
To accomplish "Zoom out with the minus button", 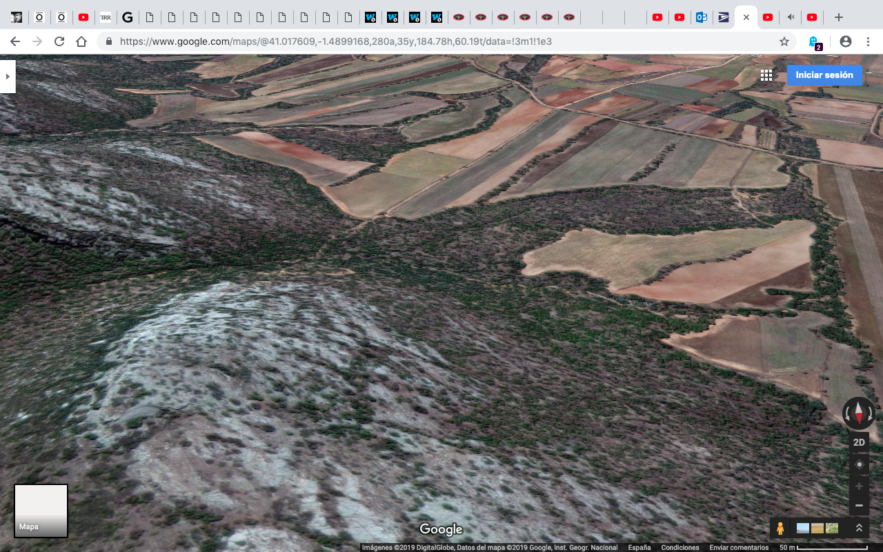I will pos(859,506).
